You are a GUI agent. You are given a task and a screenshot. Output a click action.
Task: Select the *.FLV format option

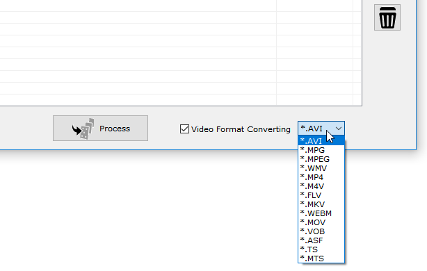(321, 195)
